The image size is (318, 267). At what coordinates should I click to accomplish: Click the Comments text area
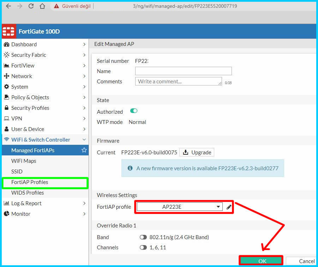pyautogui.click(x=179, y=81)
